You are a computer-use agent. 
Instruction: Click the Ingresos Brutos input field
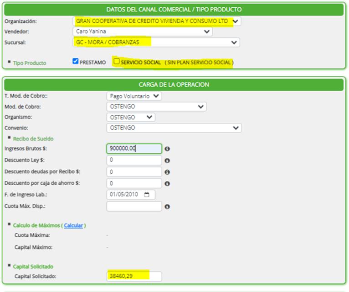[133, 149]
